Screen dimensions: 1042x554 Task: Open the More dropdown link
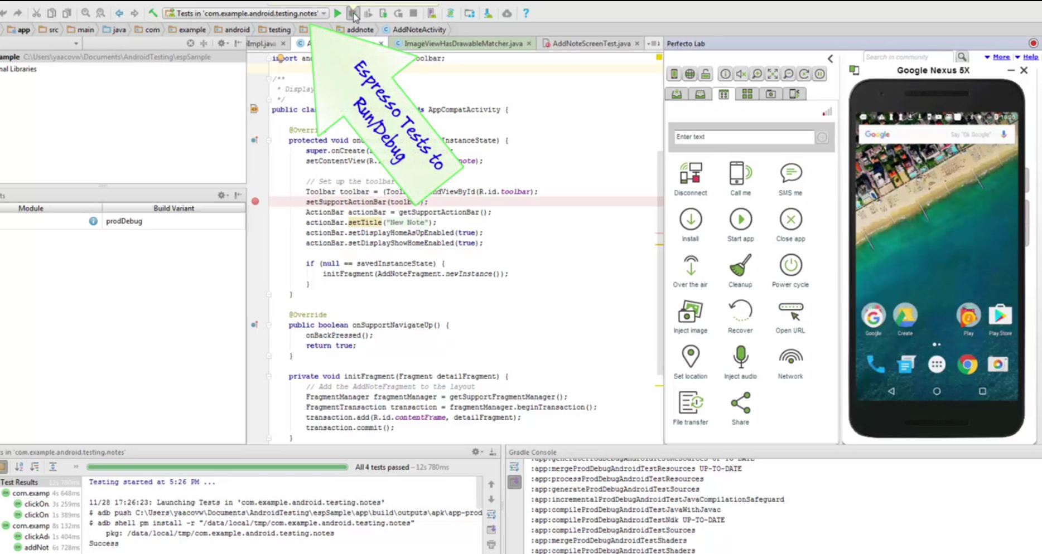click(x=1001, y=57)
